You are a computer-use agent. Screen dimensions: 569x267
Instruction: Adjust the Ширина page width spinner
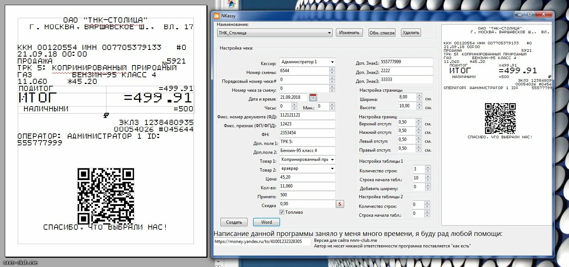(x=419, y=97)
